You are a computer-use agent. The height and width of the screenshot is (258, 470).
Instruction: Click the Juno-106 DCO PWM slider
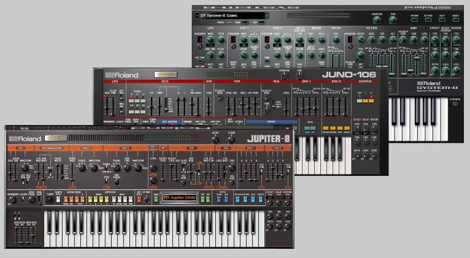pos(160,105)
